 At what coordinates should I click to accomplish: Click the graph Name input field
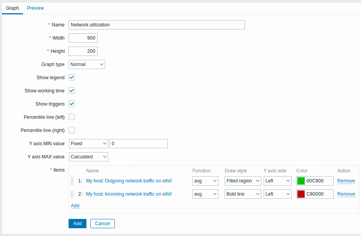157,25
